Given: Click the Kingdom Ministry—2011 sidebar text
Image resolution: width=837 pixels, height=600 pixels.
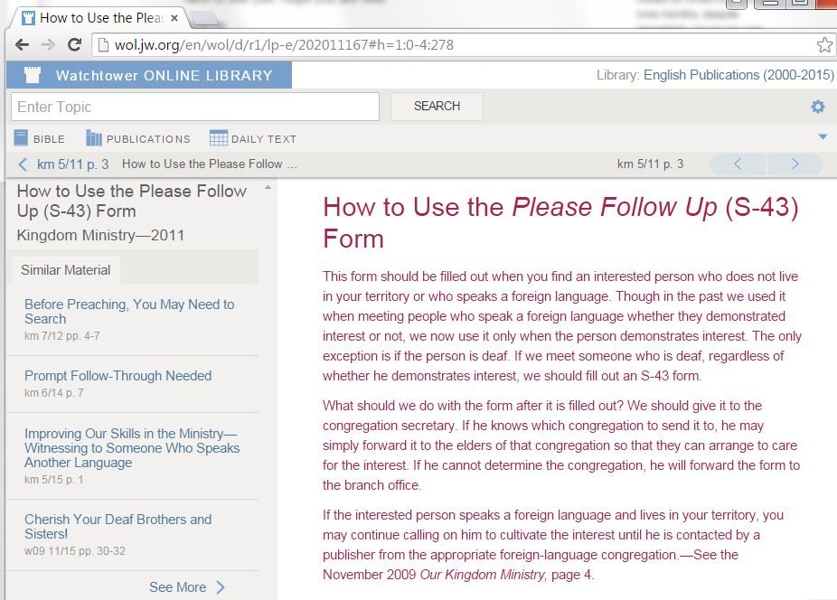Looking at the screenshot, I should coord(100,236).
